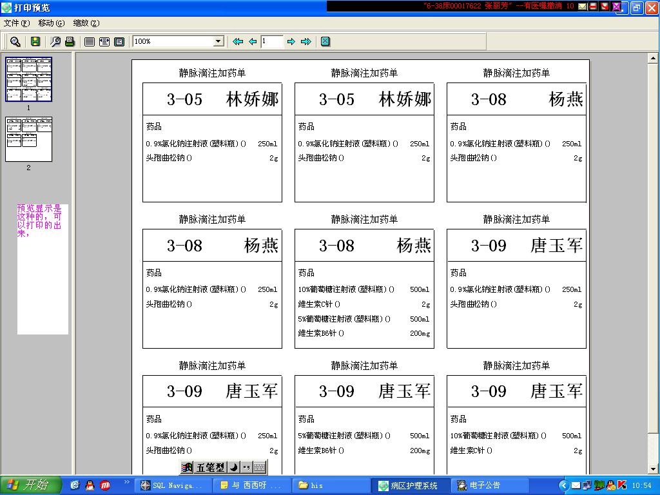The image size is (660, 495).
Task: Click the page number input field
Action: coord(271,41)
